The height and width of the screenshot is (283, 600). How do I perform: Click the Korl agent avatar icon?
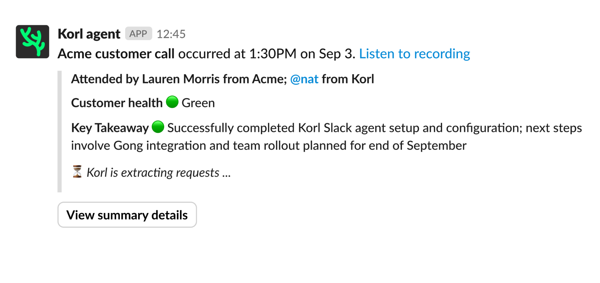pos(33,42)
